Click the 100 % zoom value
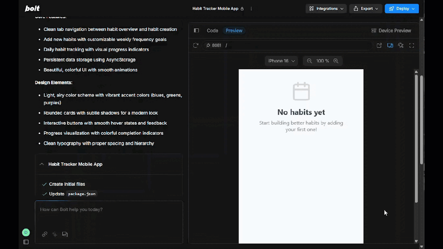The width and height of the screenshot is (443, 249). tap(323, 61)
